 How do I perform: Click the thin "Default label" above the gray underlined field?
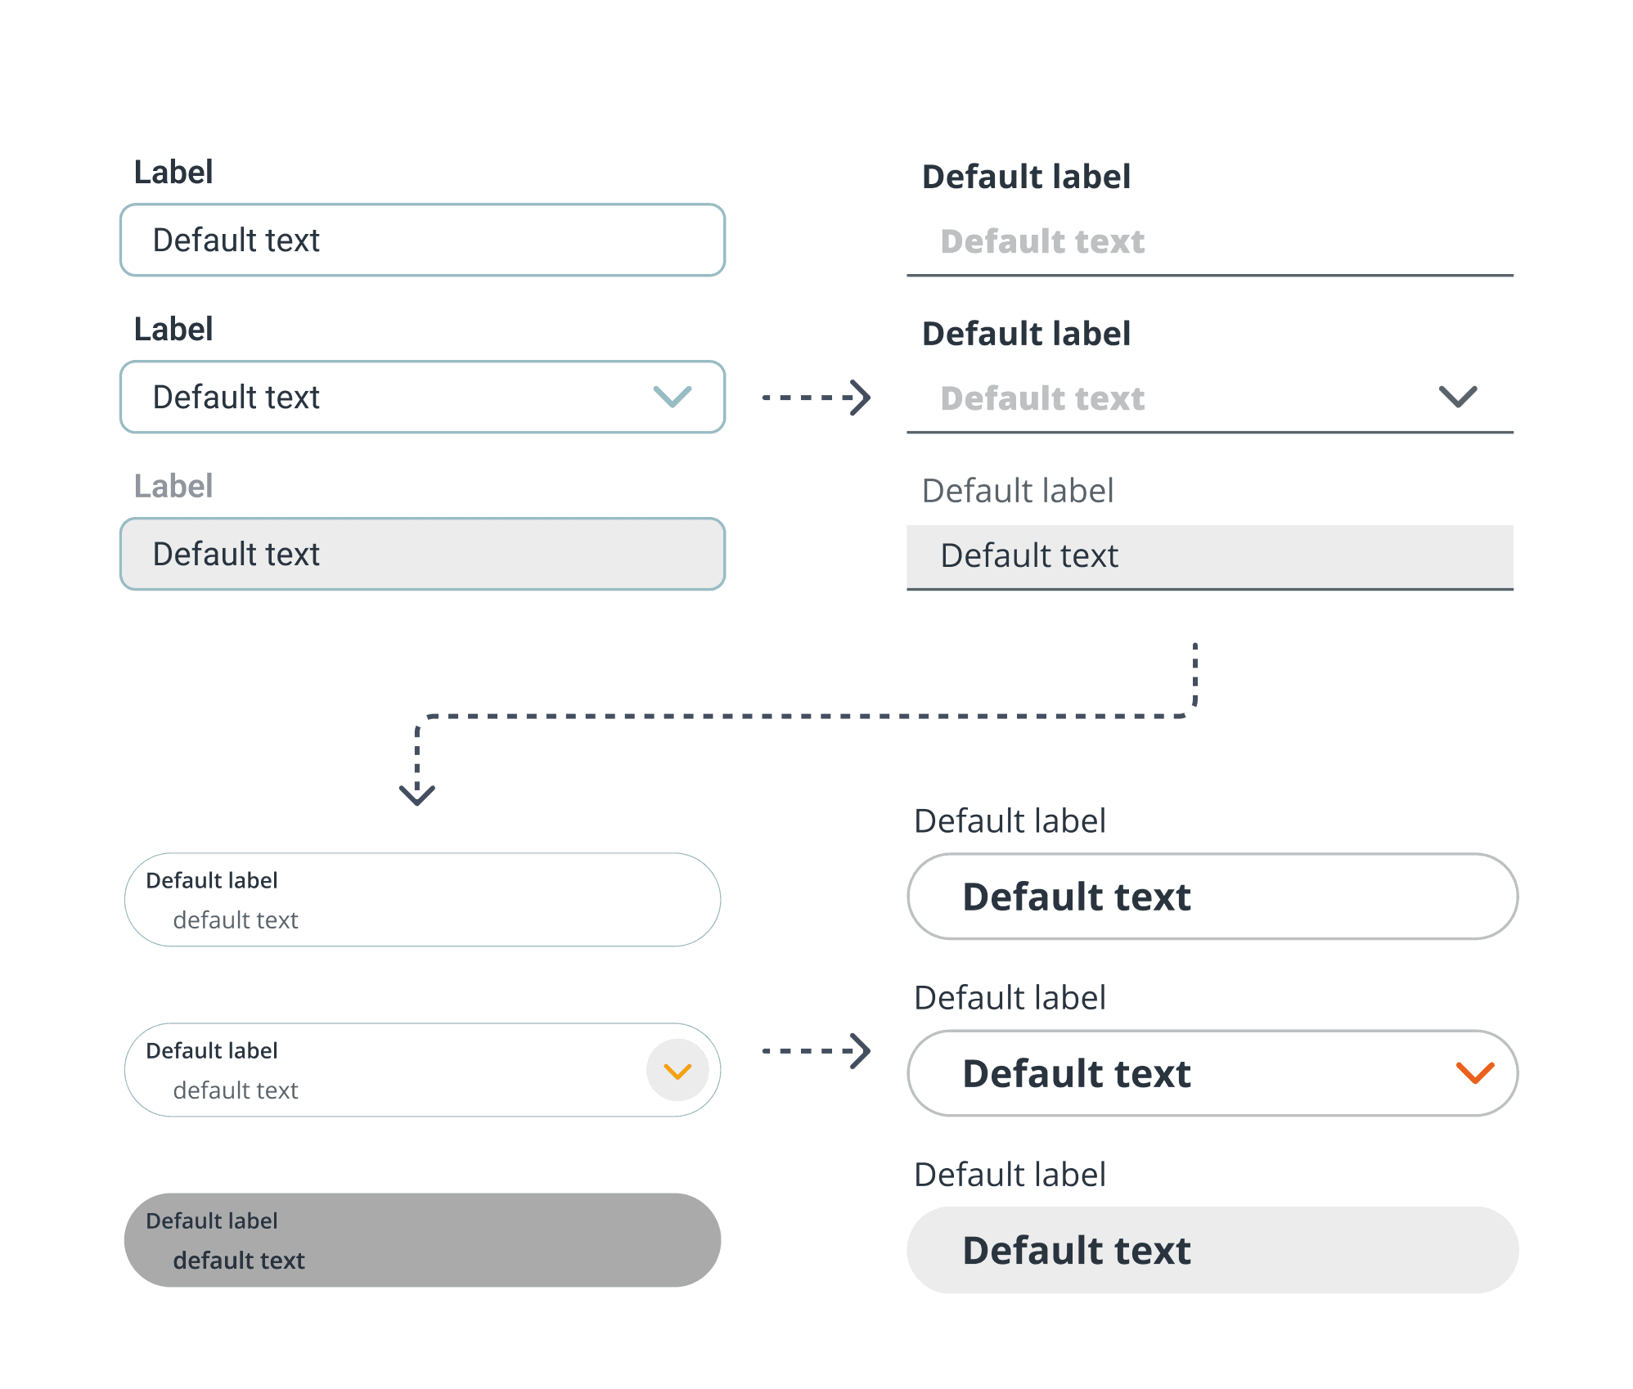1018,491
